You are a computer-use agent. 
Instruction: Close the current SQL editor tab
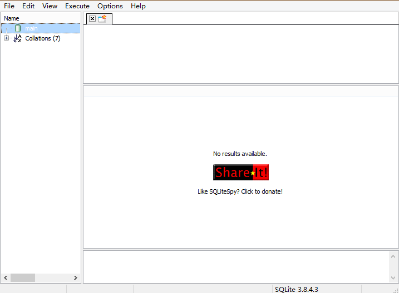point(92,19)
